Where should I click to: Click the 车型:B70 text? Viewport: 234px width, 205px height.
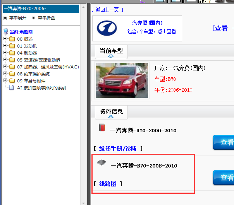[165, 79]
